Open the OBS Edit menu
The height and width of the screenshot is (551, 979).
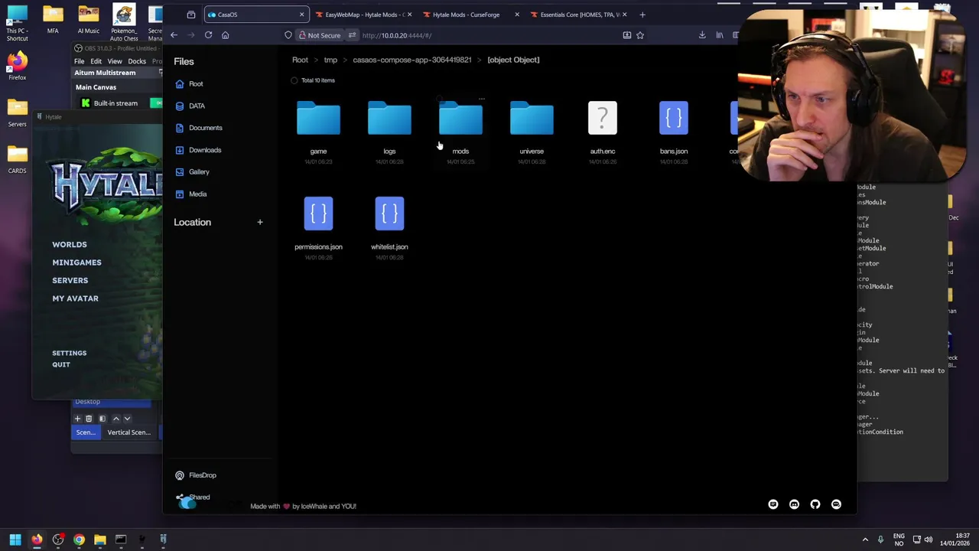[96, 61]
